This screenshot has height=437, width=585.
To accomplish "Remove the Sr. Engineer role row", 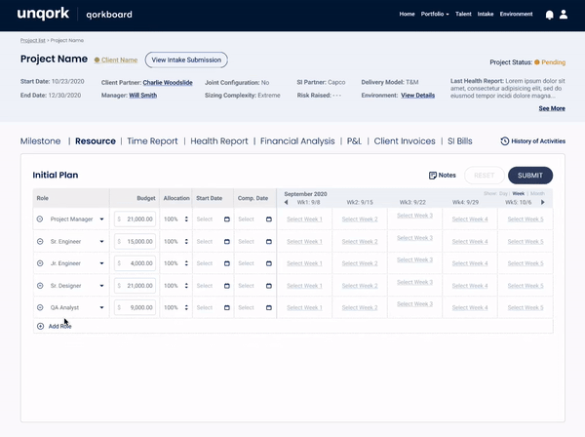I will [x=40, y=242].
